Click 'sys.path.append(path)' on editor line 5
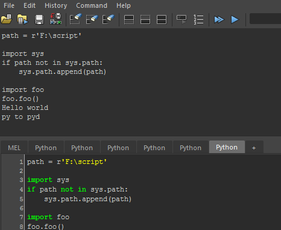The width and height of the screenshot is (281, 230). click(x=87, y=199)
